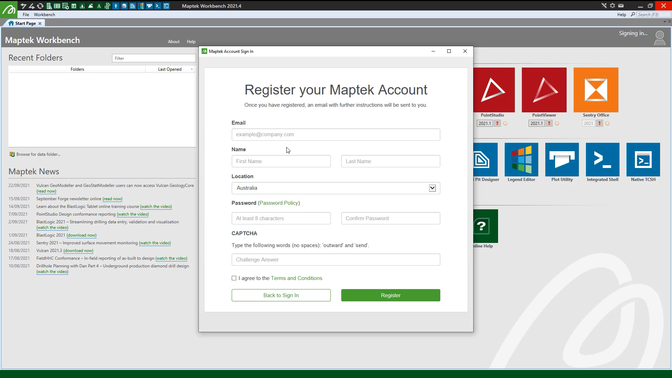672x378 pixels.
Task: Open PointStudio version 2021.1 dropdown
Action: [x=484, y=124]
